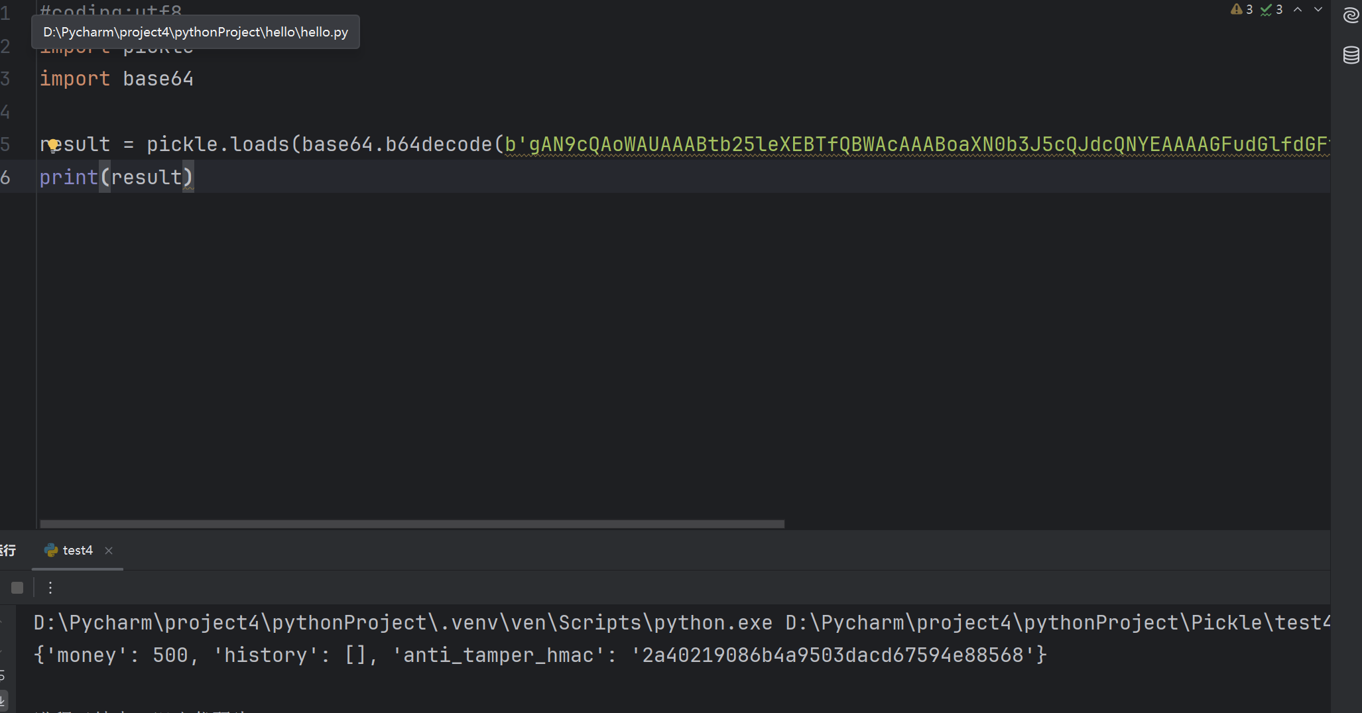This screenshot has width=1362, height=713.
Task: Open the Database tool window icon
Action: (1351, 55)
